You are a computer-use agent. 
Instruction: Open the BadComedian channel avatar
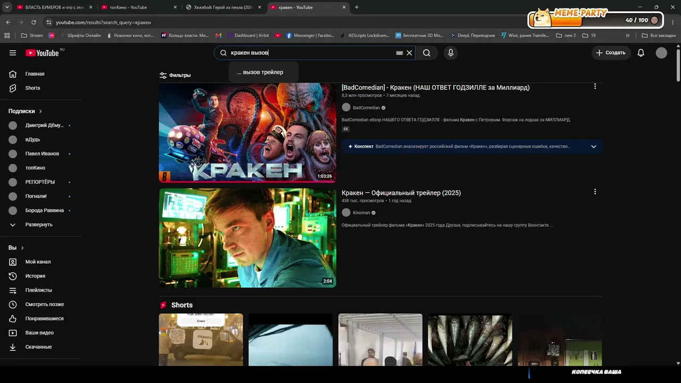tap(346, 107)
